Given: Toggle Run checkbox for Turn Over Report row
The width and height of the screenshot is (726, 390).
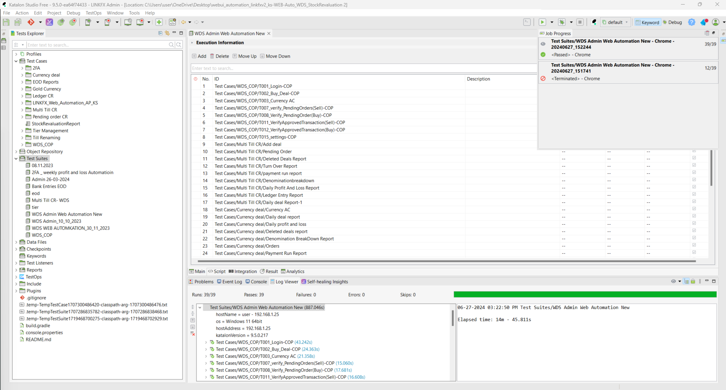Looking at the screenshot, I should [694, 165].
